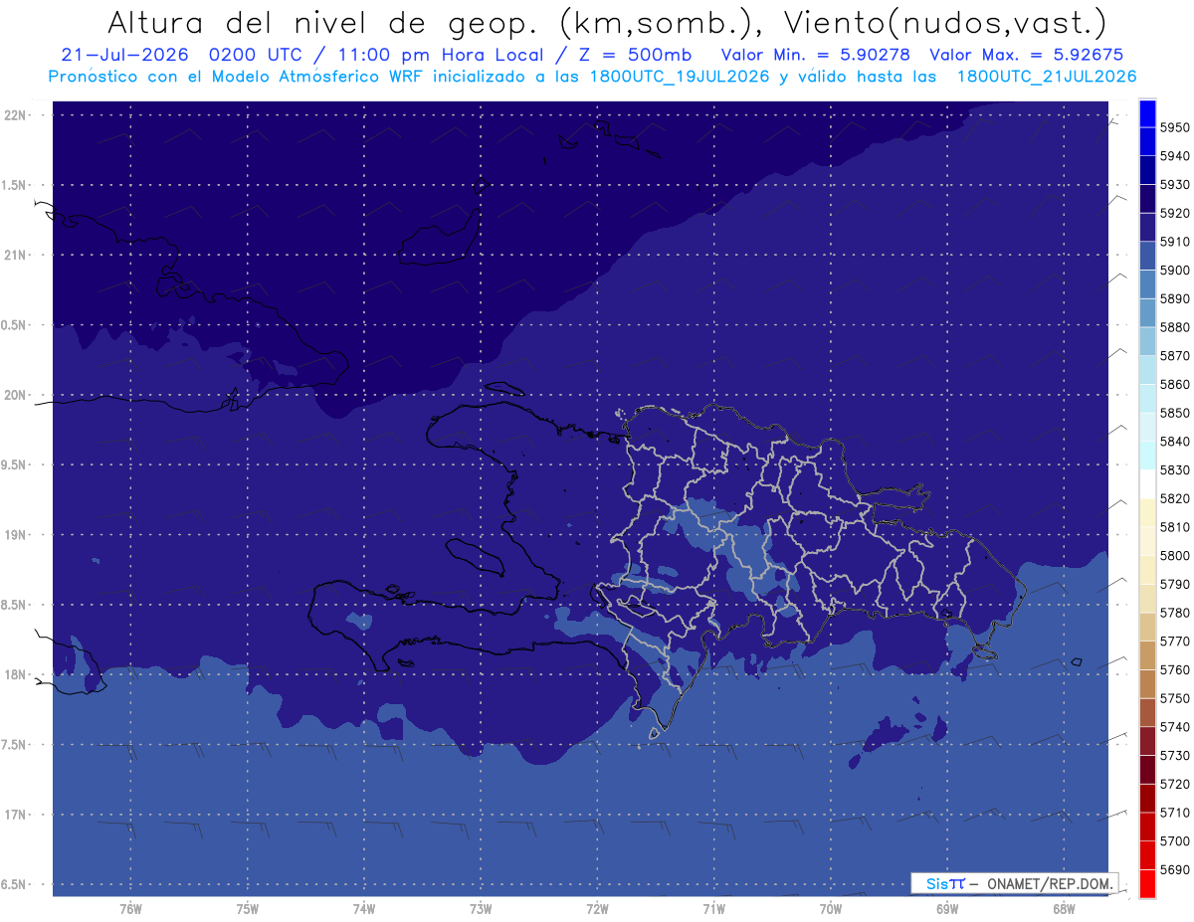Click the bright blue swatch above 5950
1194x922 pixels.
coord(1146,113)
